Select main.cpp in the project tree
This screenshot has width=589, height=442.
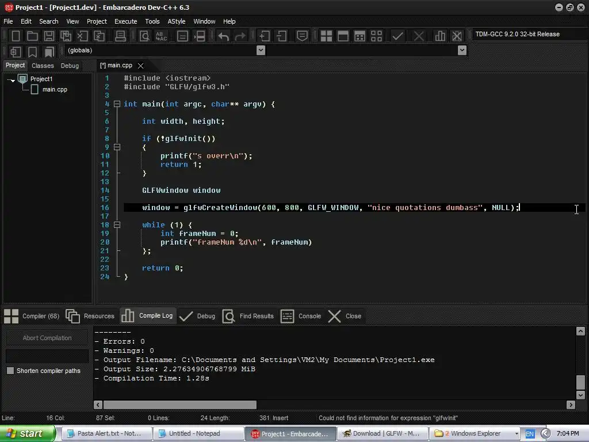pyautogui.click(x=55, y=89)
